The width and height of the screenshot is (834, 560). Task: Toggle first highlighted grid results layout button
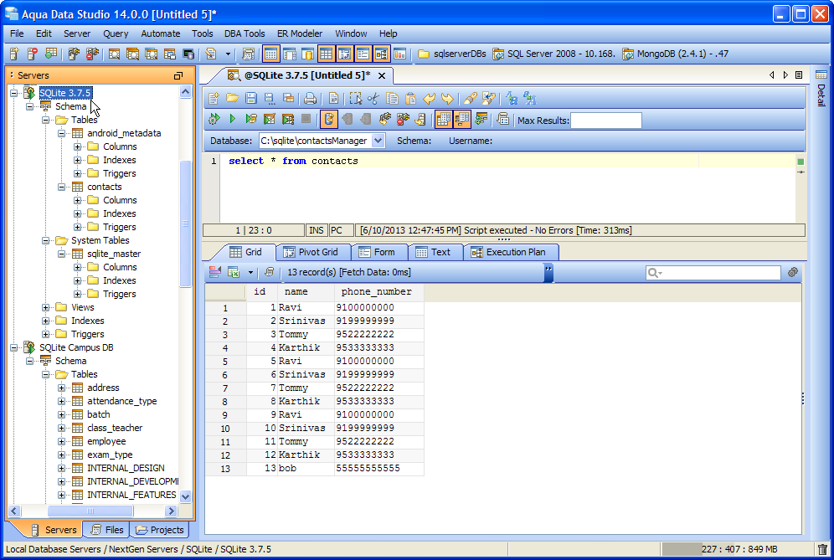pos(444,119)
